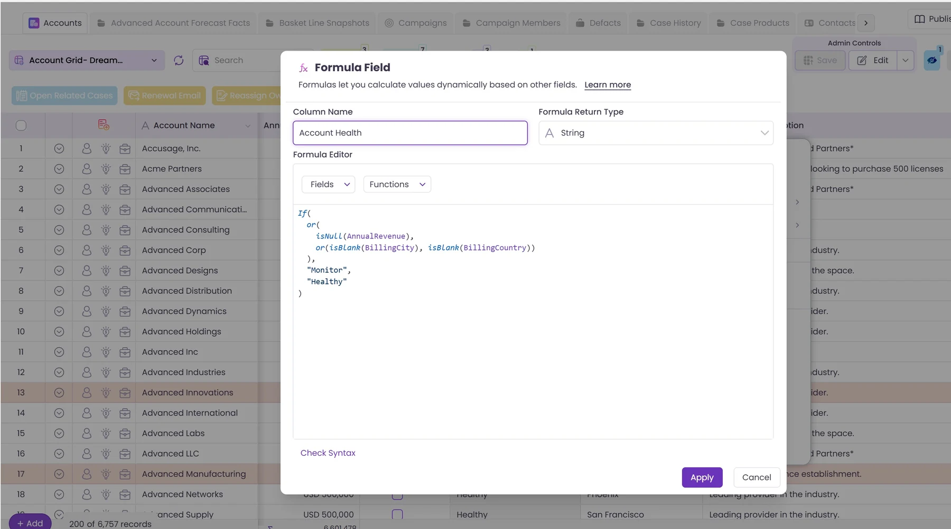
Task: Click the Column Name input field
Action: click(x=411, y=133)
